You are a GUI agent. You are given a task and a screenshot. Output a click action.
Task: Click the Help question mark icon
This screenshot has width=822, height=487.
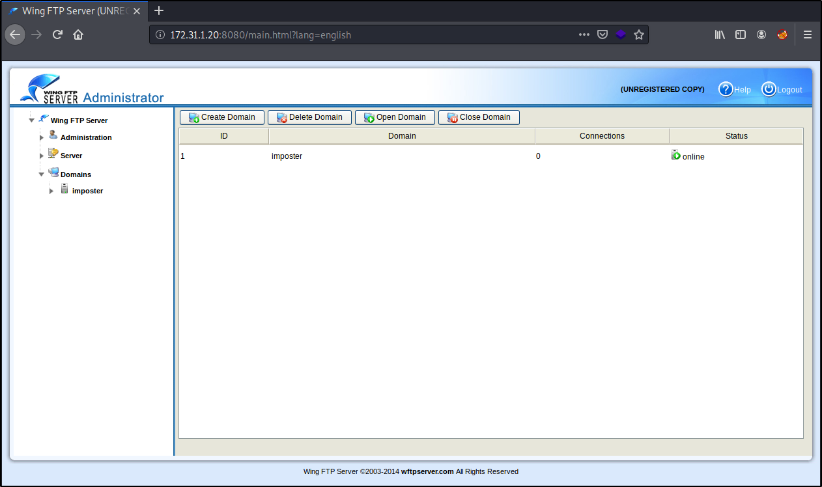[726, 89]
